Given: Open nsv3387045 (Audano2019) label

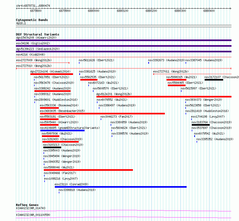Looking at the screenshot, I should click(204, 60).
